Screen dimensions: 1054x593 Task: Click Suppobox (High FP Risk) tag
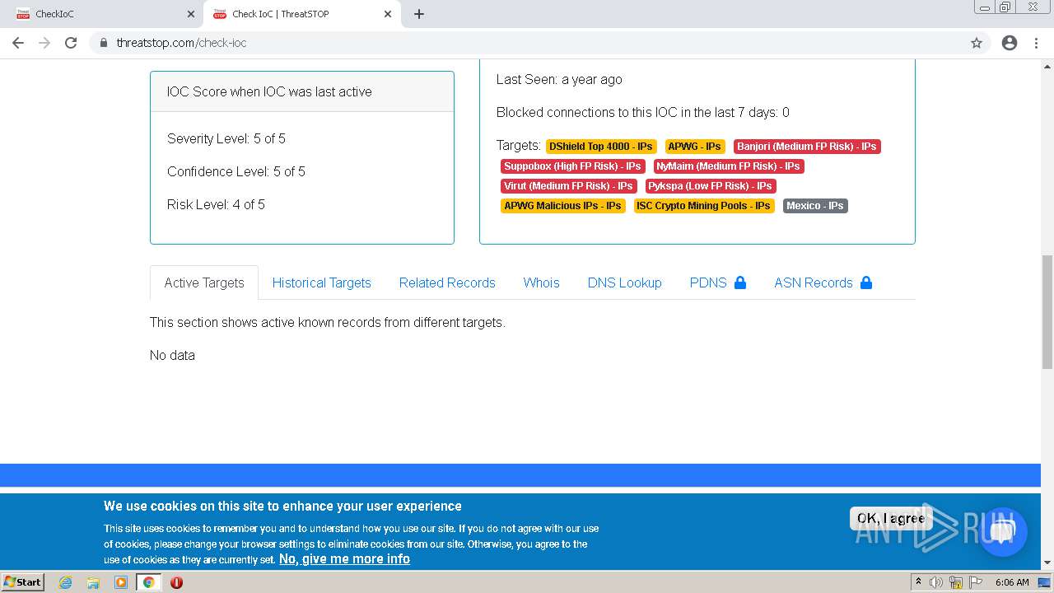pos(573,166)
